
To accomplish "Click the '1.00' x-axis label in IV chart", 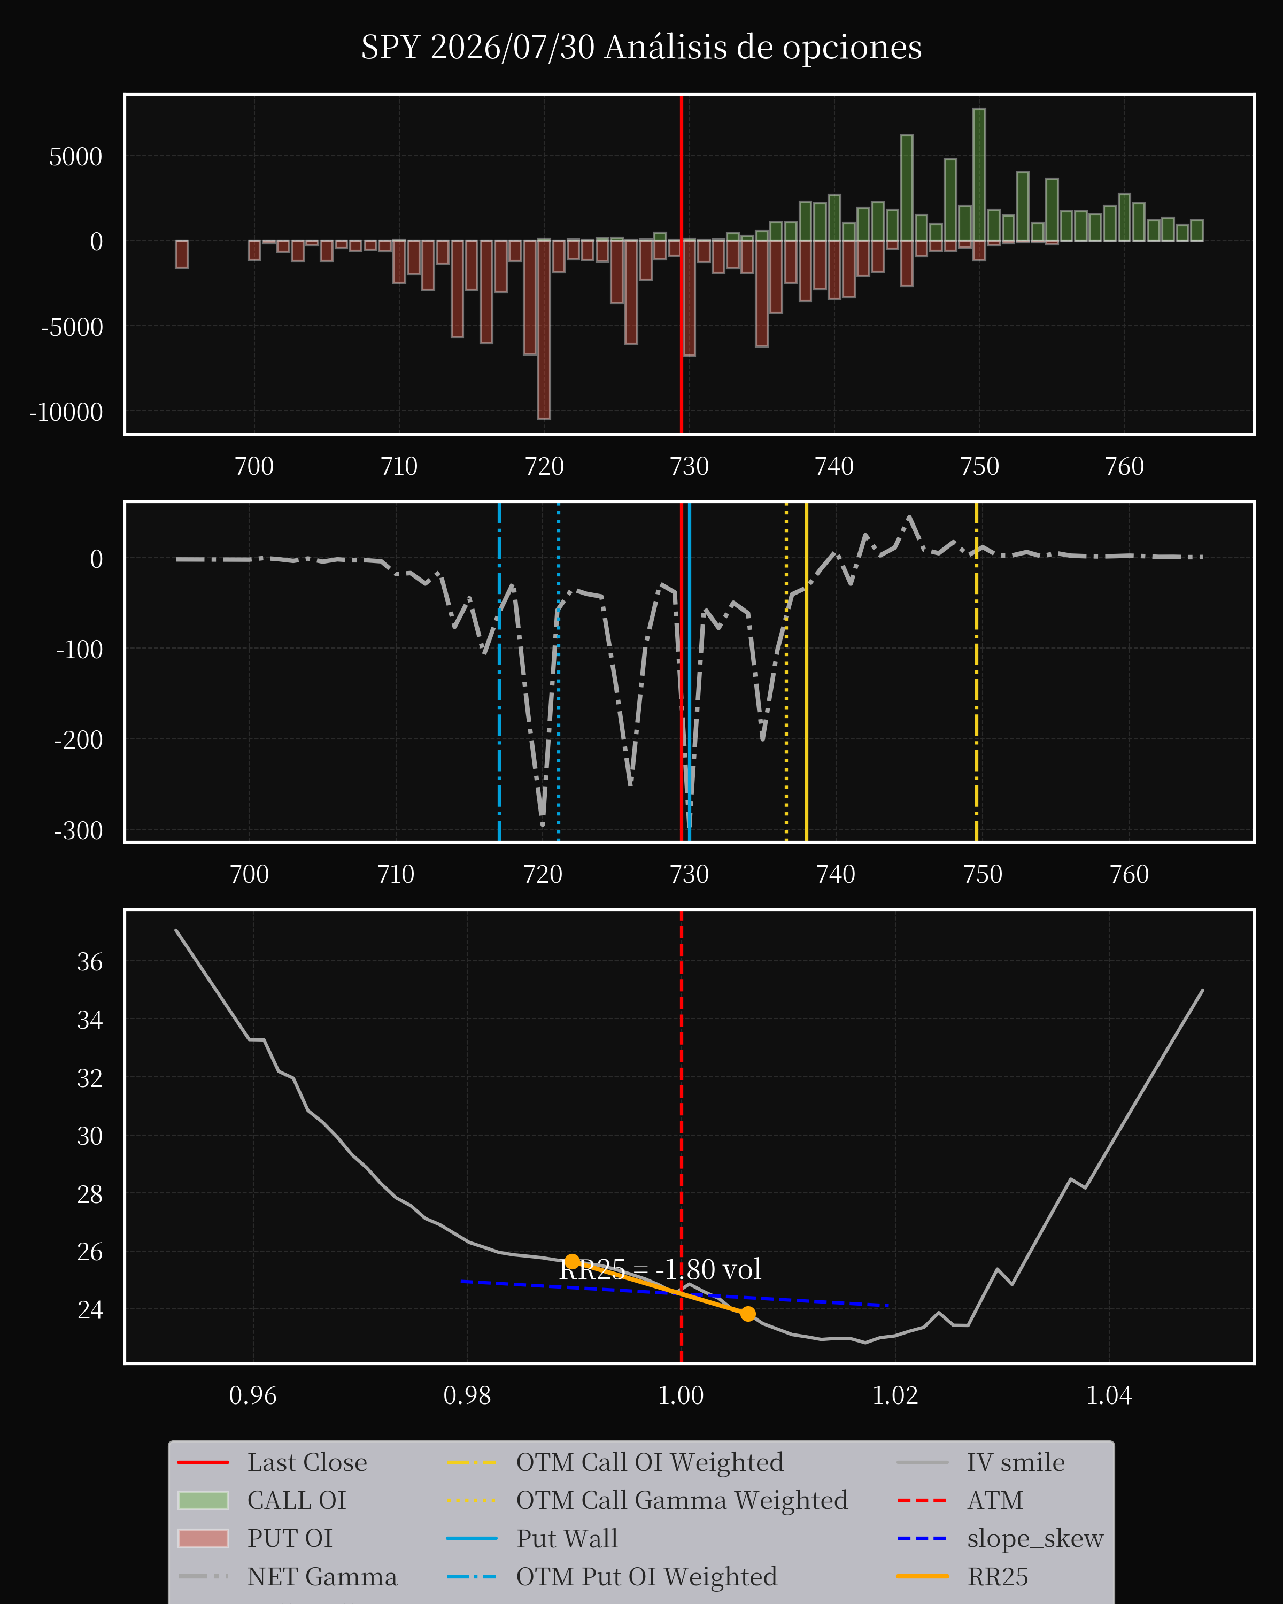I will pyautogui.click(x=681, y=1395).
